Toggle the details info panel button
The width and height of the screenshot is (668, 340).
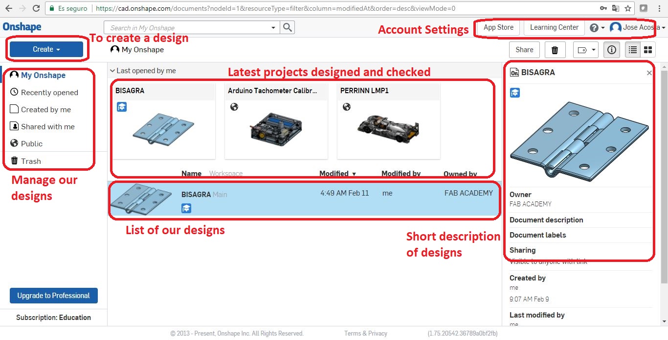click(612, 50)
